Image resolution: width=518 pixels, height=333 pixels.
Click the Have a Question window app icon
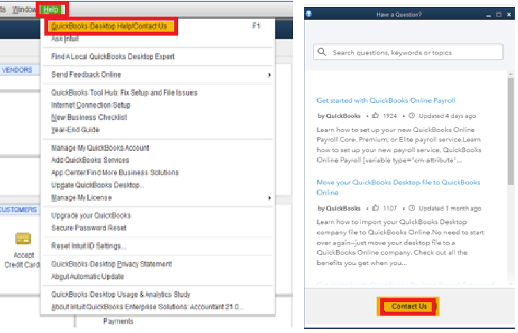(309, 13)
